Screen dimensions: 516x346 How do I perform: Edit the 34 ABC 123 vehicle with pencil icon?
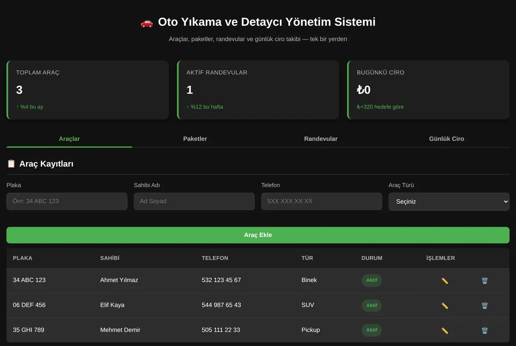[x=445, y=281]
